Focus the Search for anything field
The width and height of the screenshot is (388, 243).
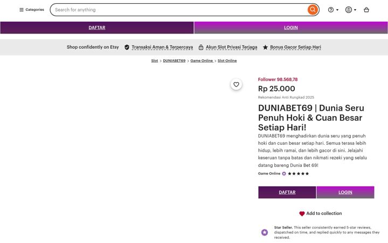[179, 10]
